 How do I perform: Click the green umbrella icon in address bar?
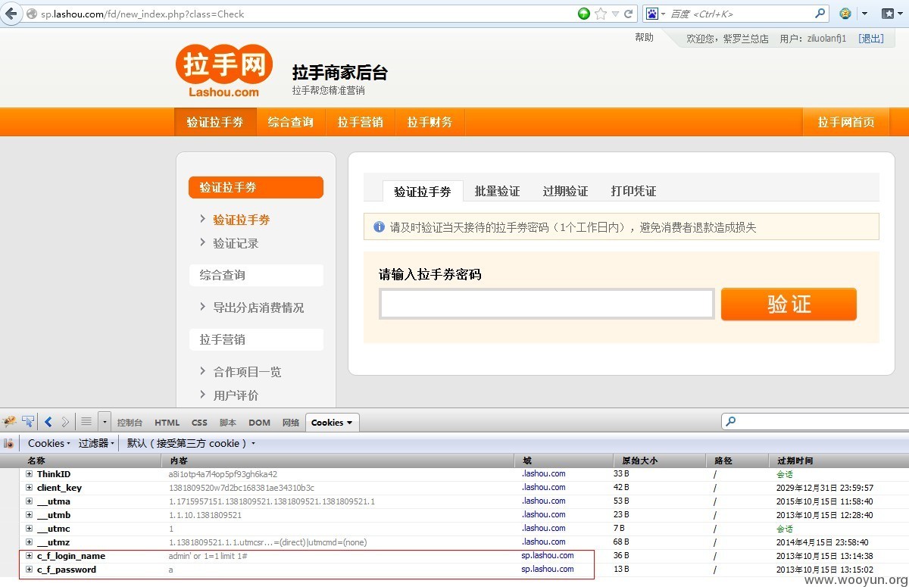click(584, 14)
